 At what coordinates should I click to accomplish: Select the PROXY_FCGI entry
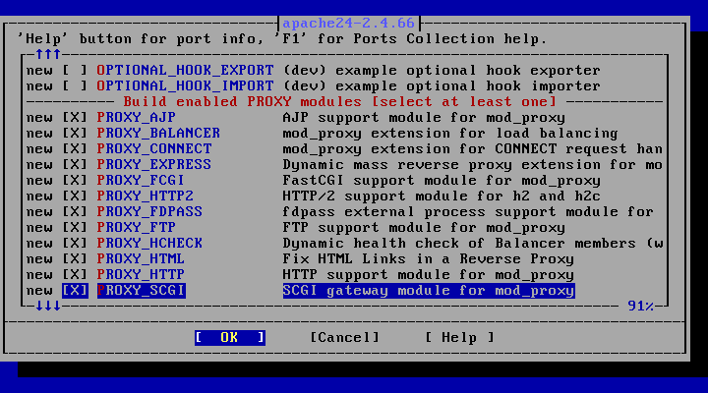pyautogui.click(x=344, y=181)
